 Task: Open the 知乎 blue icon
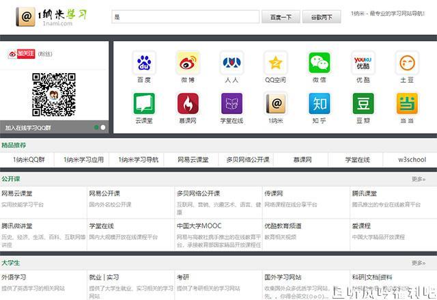point(319,103)
